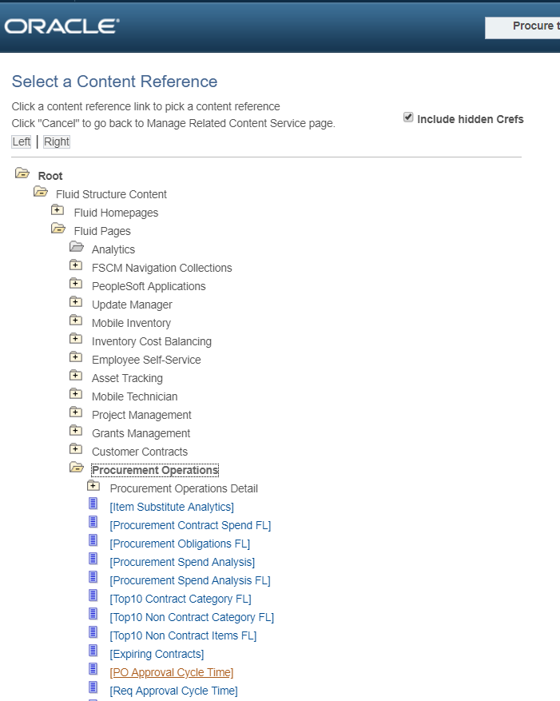Expand the Update Manager folder

click(x=76, y=302)
